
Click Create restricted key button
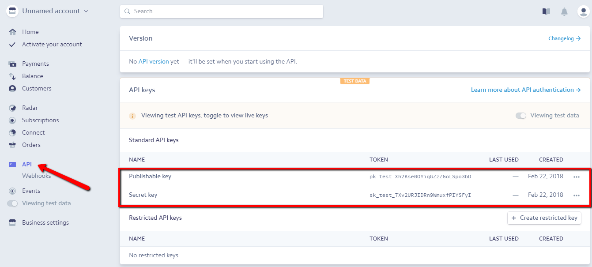(544, 218)
